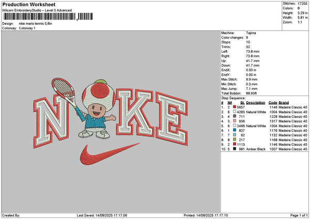Click the Color changes value '9'
Image resolution: width=310 pixels, height=219 pixels.
[x=247, y=38]
